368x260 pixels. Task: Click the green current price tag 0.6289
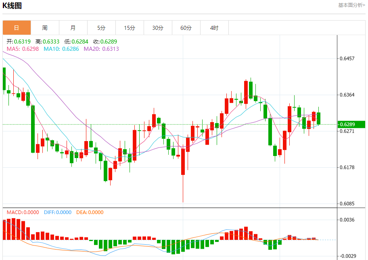click(x=351, y=125)
